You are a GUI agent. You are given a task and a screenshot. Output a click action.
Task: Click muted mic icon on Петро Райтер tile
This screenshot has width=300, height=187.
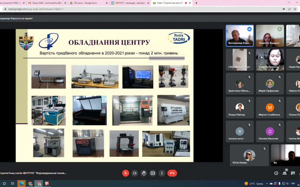pos(249,101)
